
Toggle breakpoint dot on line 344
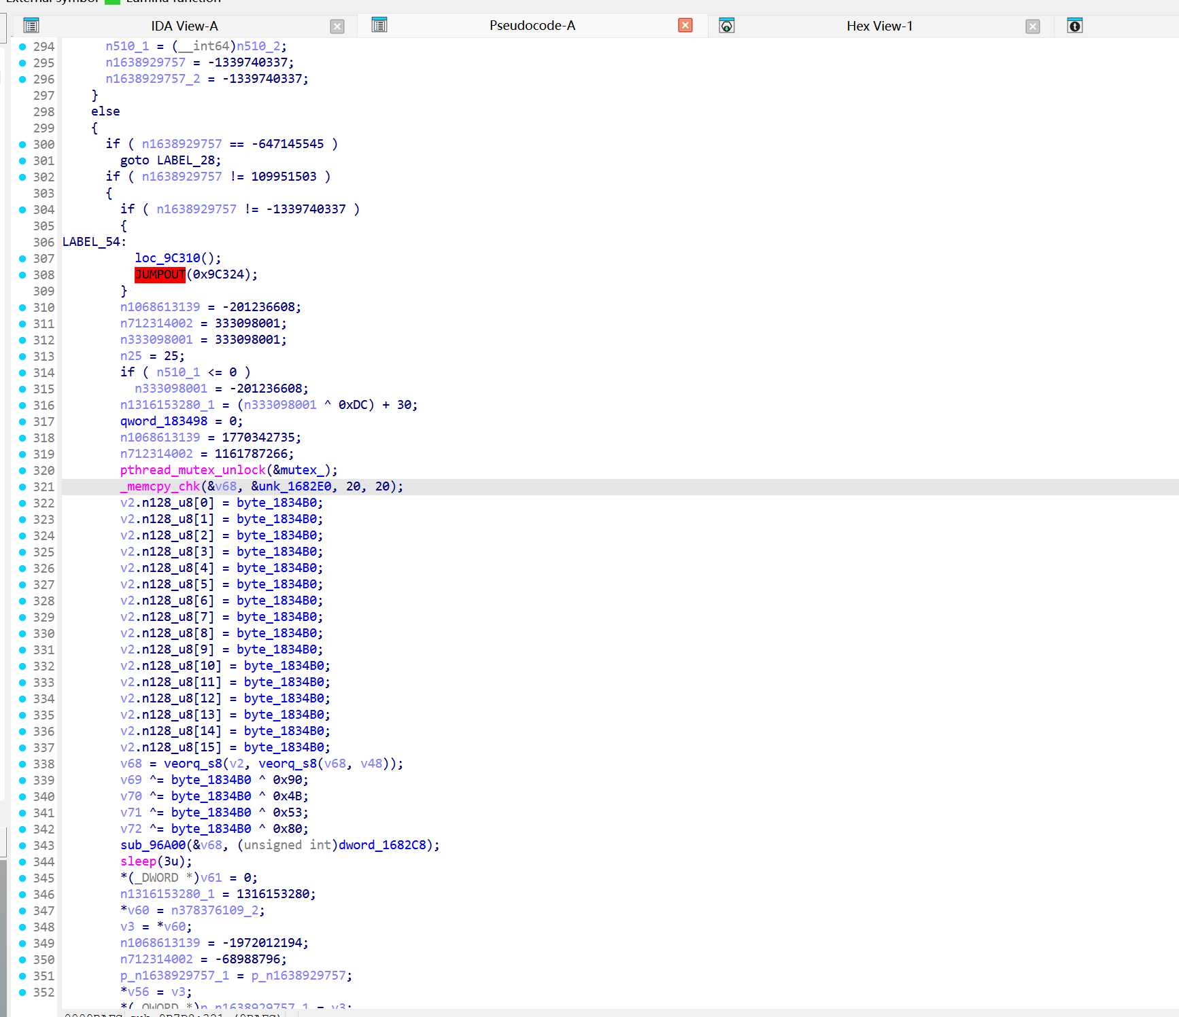(22, 861)
